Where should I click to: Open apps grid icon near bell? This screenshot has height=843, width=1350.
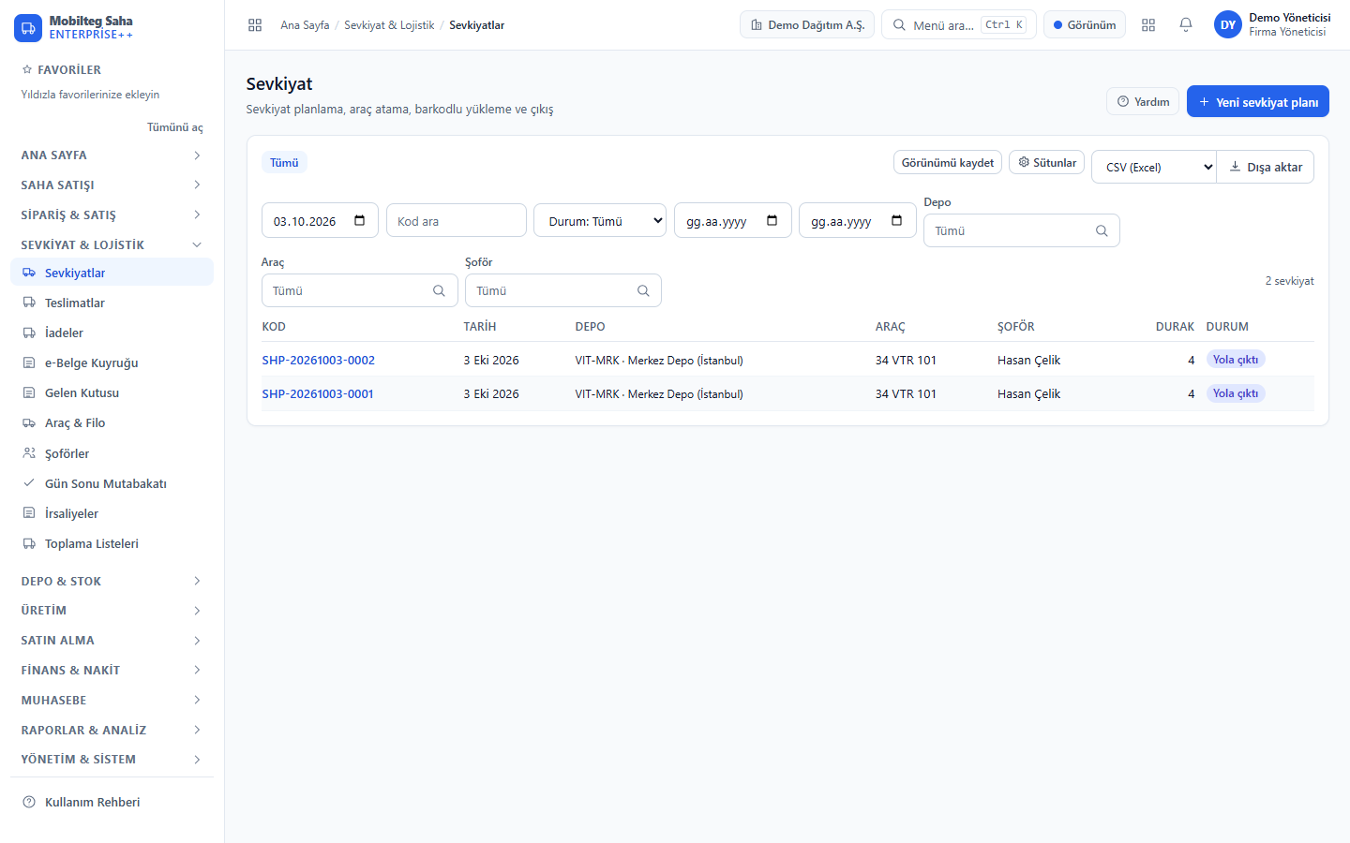[1148, 25]
